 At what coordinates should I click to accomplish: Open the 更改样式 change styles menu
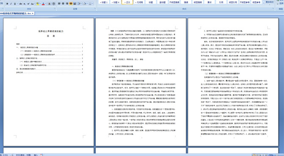(x=269, y=3)
